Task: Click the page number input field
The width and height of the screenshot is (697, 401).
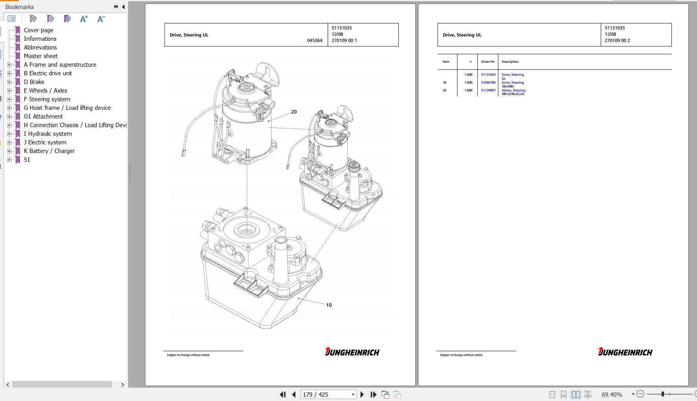Action: click(x=325, y=394)
